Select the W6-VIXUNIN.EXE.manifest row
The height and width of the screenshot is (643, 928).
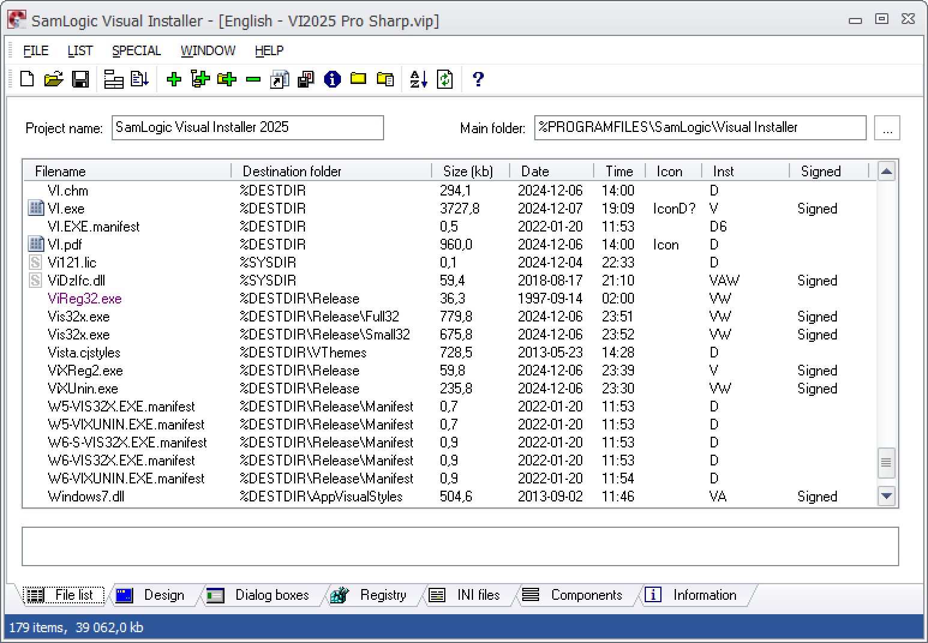pos(450,478)
